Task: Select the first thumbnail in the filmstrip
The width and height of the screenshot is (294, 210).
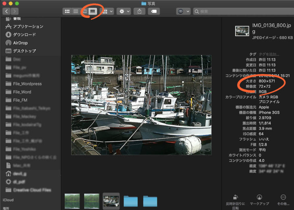Action: click(72, 201)
